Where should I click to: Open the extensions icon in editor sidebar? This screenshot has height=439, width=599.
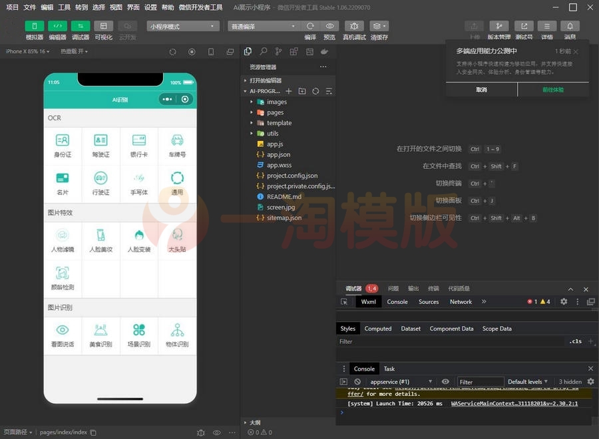pyautogui.click(x=294, y=51)
